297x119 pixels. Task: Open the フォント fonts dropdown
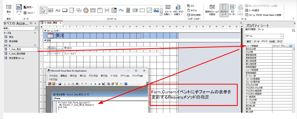coord(30,13)
